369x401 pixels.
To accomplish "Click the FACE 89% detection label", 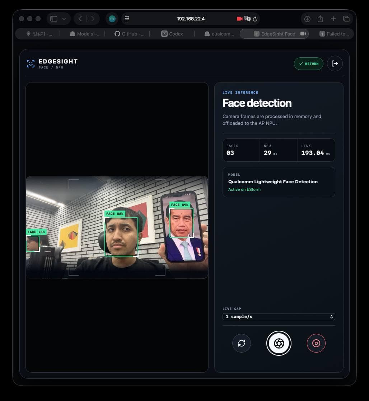I will click(x=179, y=204).
